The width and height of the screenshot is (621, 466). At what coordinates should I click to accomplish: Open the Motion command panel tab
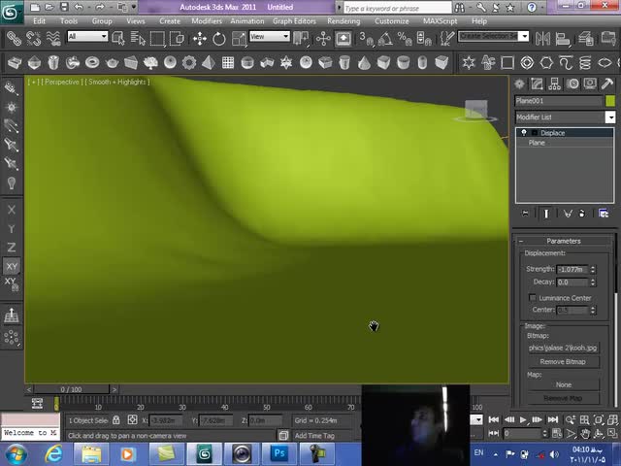click(572, 83)
